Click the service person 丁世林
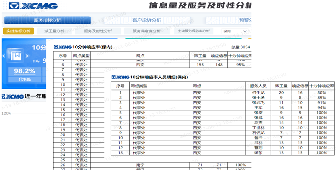The height and width of the screenshot is (170, 336). pos(258,128)
